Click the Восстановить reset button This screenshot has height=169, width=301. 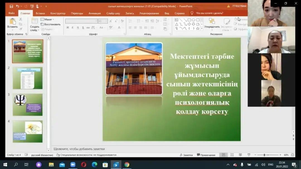coord(50,24)
